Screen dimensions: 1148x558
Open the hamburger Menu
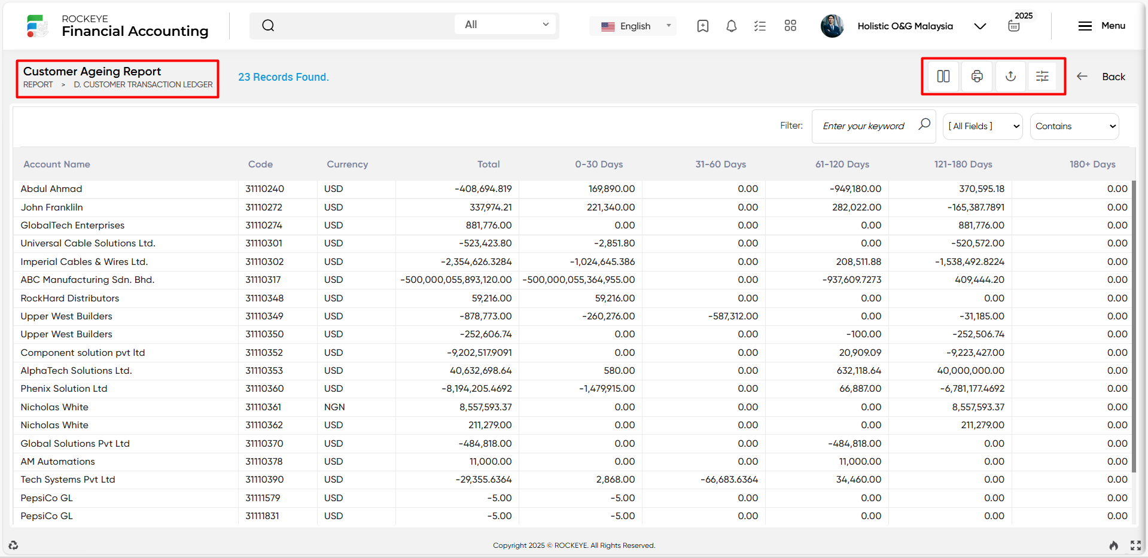click(1101, 26)
